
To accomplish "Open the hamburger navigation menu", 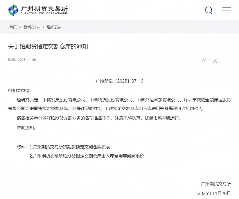I will [x=227, y=10].
